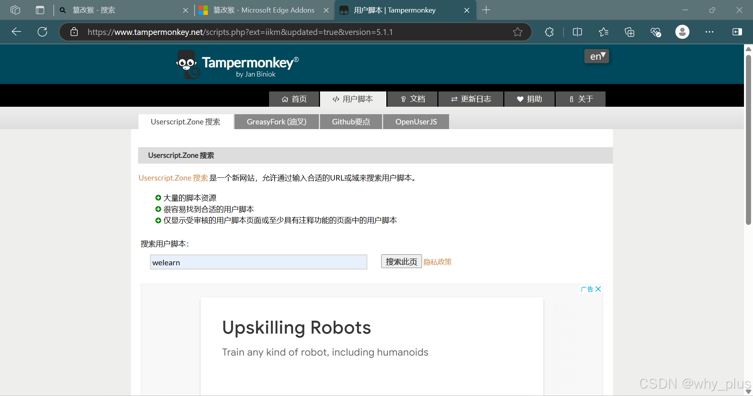Viewport: 753px width, 396px height.
Task: Click the scrollbar up arrow
Action: 748,49
